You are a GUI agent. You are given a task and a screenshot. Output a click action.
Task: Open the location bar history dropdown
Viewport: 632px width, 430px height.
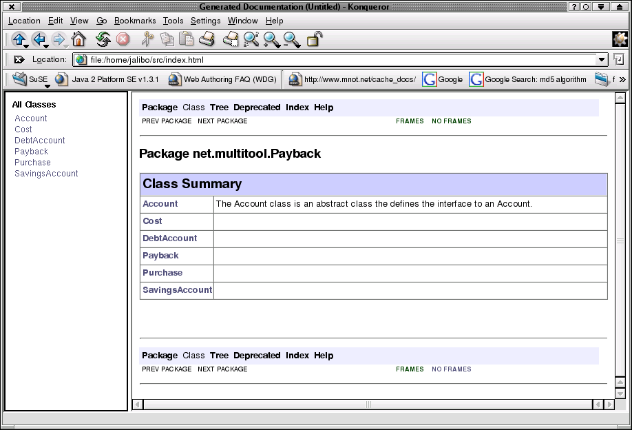coord(603,59)
